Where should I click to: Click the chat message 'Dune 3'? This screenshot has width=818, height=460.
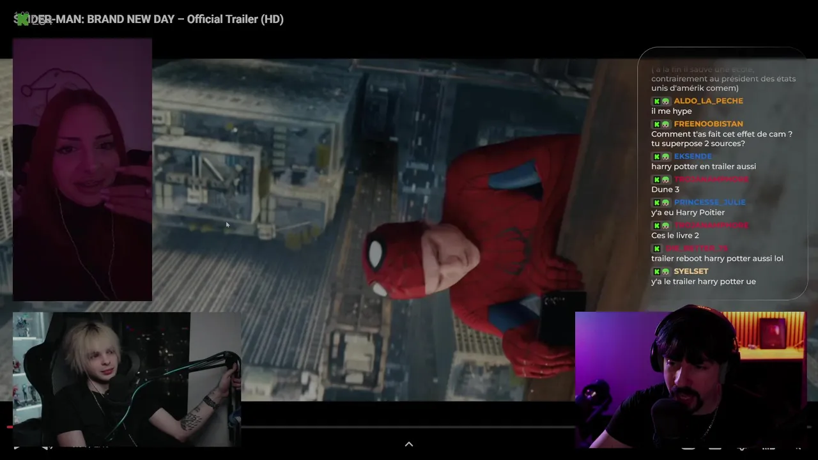[x=665, y=190]
